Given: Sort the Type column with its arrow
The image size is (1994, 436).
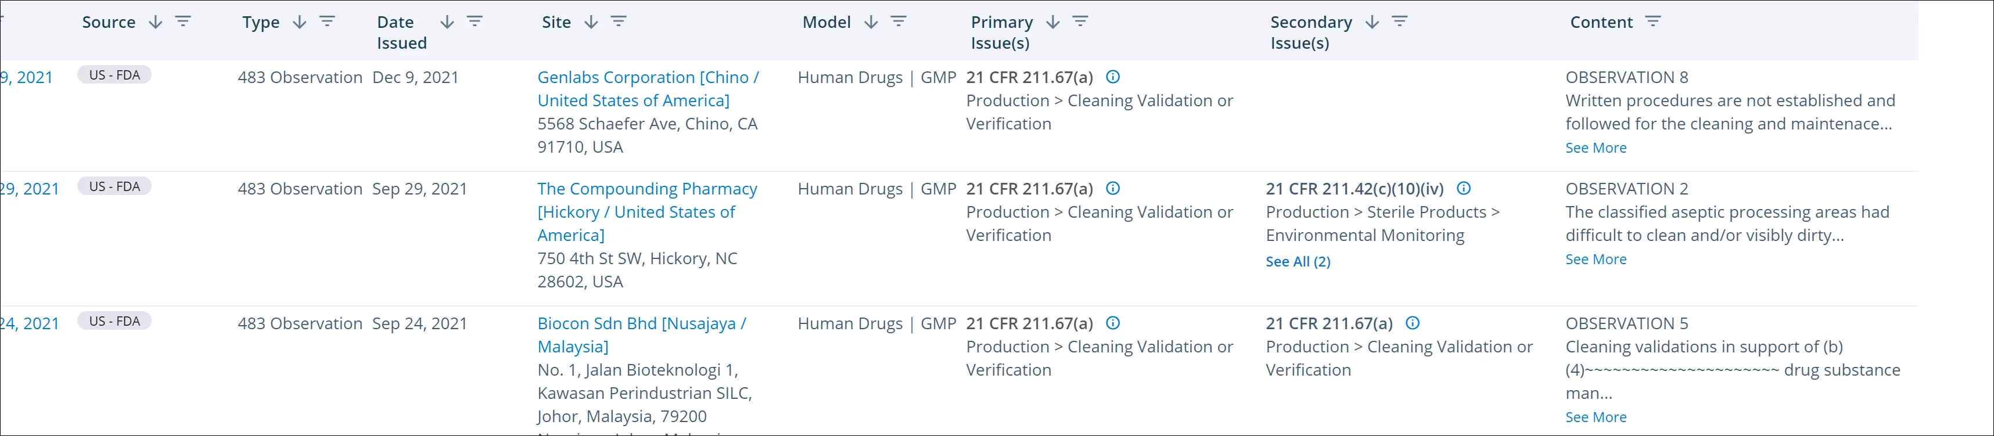Looking at the screenshot, I should coord(300,23).
